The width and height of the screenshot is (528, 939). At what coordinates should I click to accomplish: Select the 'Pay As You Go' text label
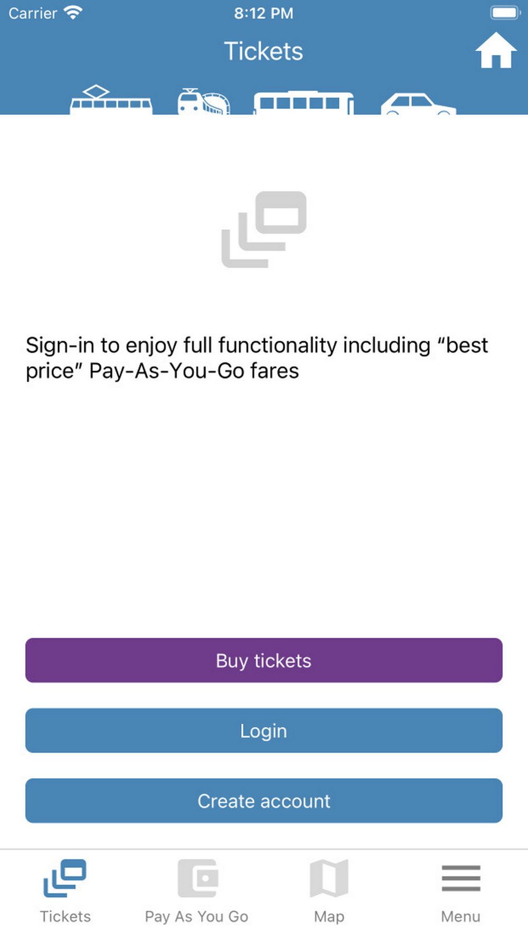pos(196,916)
